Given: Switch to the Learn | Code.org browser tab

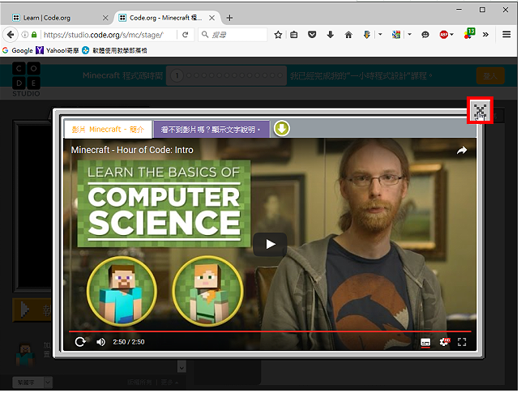Looking at the screenshot, I should pyautogui.click(x=60, y=18).
